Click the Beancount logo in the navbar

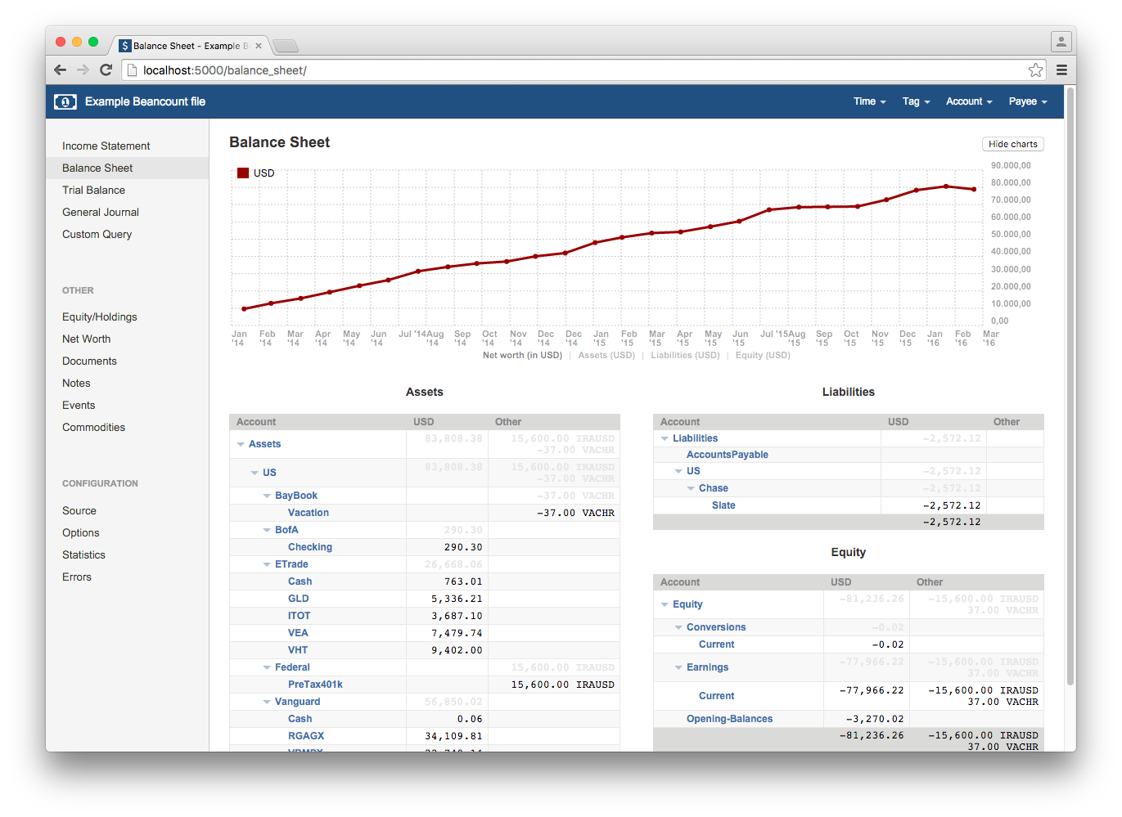[65, 101]
